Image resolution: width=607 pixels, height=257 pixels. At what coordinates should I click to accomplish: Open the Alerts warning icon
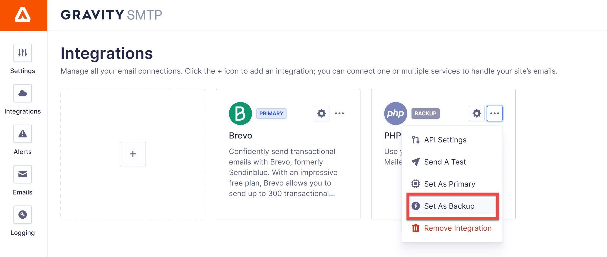[x=23, y=134]
